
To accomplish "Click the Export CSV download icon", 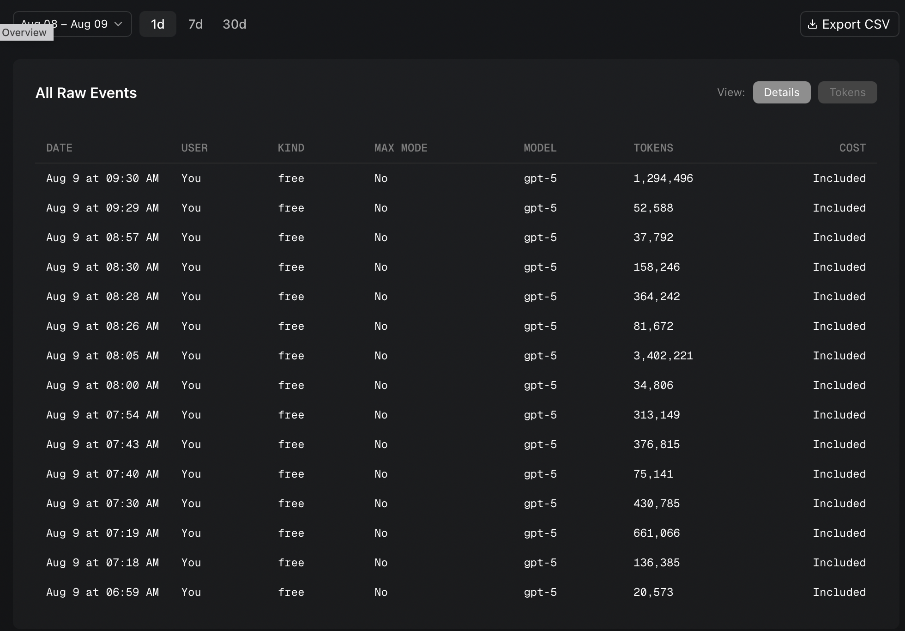I will (812, 24).
